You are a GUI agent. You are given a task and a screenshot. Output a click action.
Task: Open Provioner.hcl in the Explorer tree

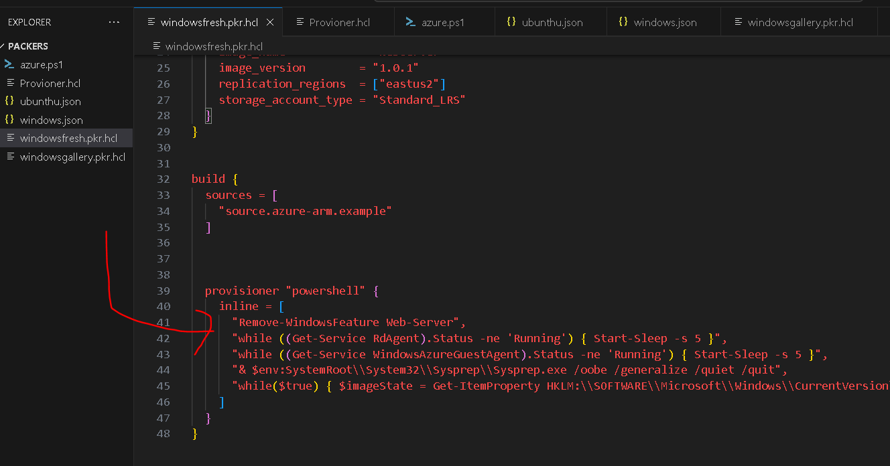click(x=50, y=84)
